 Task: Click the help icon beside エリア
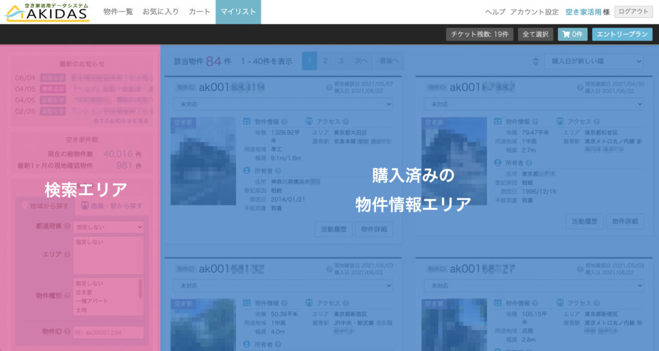pos(67,254)
